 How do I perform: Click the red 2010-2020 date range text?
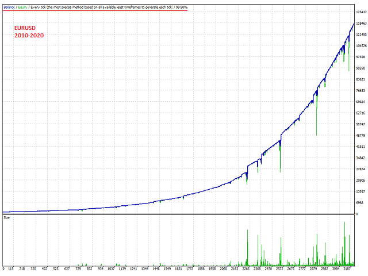point(29,35)
